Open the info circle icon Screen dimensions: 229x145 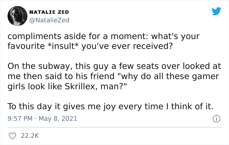216,118
